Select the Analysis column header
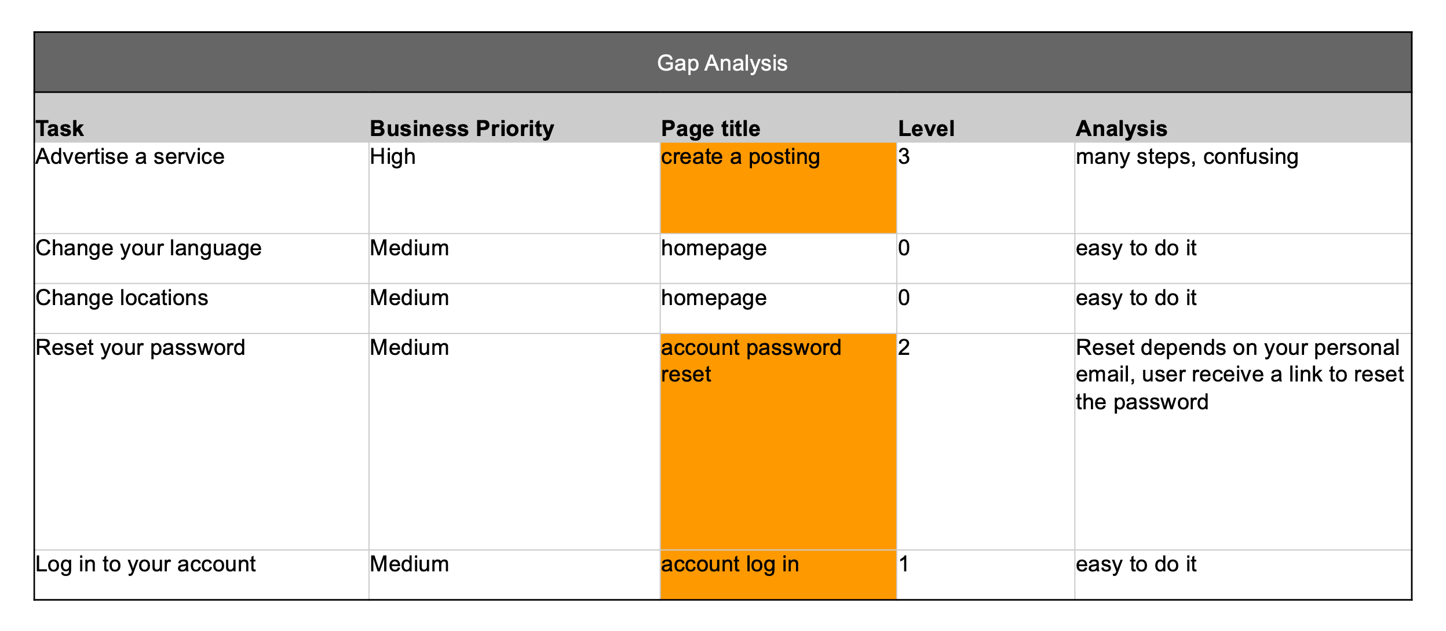Viewport: 1446px width, 631px height. coord(1121,129)
